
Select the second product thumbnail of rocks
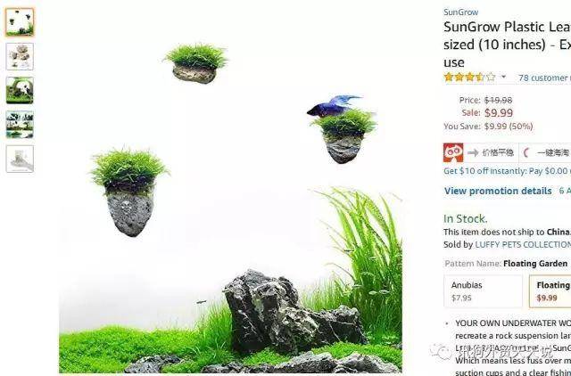coord(20,56)
